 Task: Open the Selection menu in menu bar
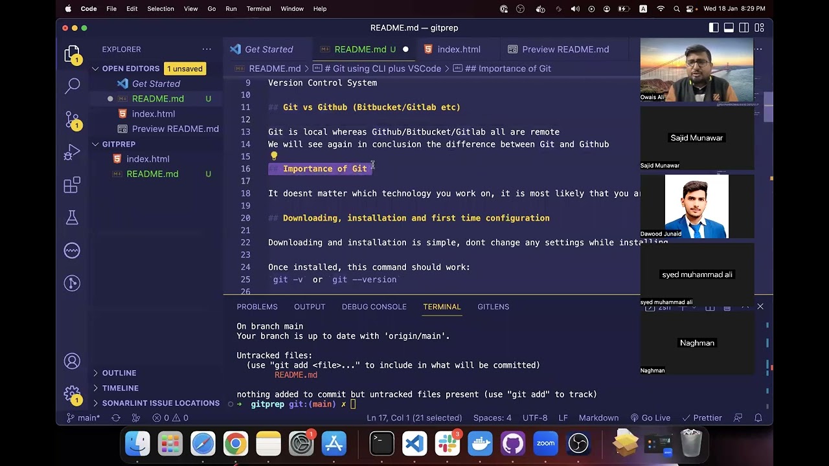(x=161, y=9)
